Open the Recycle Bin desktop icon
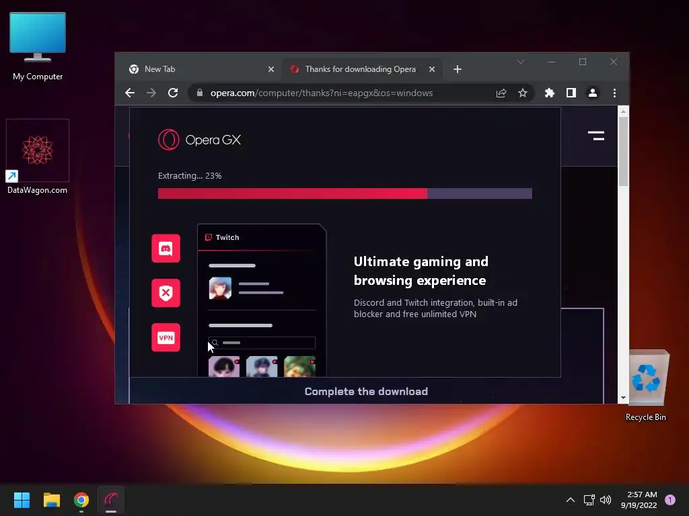This screenshot has width=689, height=516. pyautogui.click(x=645, y=386)
